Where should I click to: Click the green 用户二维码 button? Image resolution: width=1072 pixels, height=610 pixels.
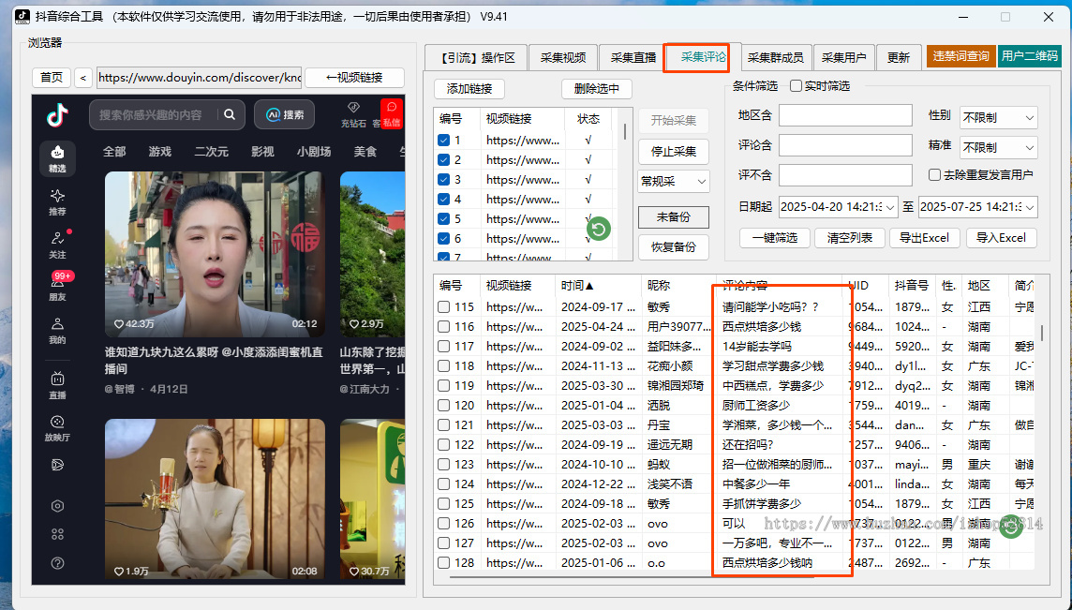1030,56
